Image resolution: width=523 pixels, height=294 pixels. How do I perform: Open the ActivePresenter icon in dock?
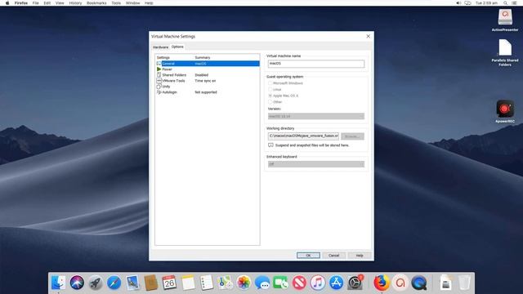(x=400, y=283)
